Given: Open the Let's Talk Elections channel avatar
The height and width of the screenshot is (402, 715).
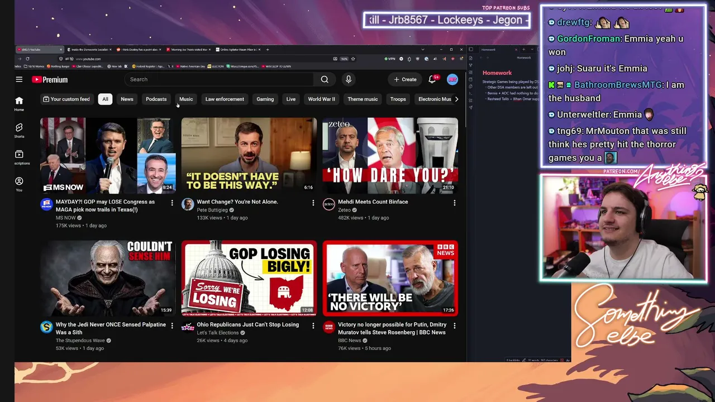Looking at the screenshot, I should [188, 327].
